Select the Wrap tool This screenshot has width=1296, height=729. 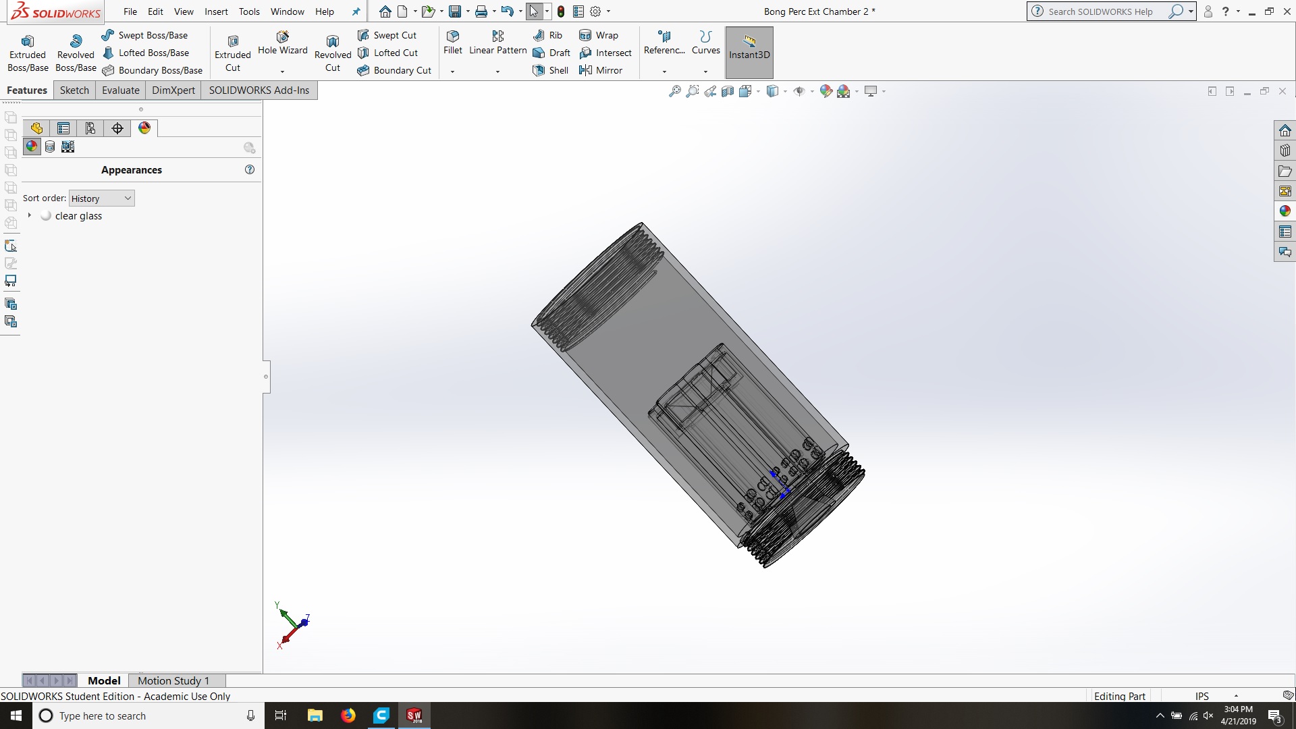(x=599, y=35)
